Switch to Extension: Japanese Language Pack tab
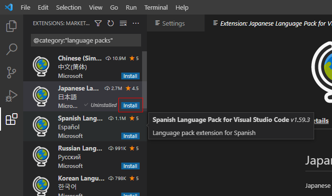This screenshot has height=196, width=332. coord(269,23)
